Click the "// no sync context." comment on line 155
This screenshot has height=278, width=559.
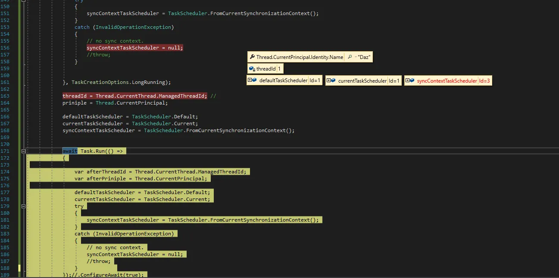click(115, 41)
